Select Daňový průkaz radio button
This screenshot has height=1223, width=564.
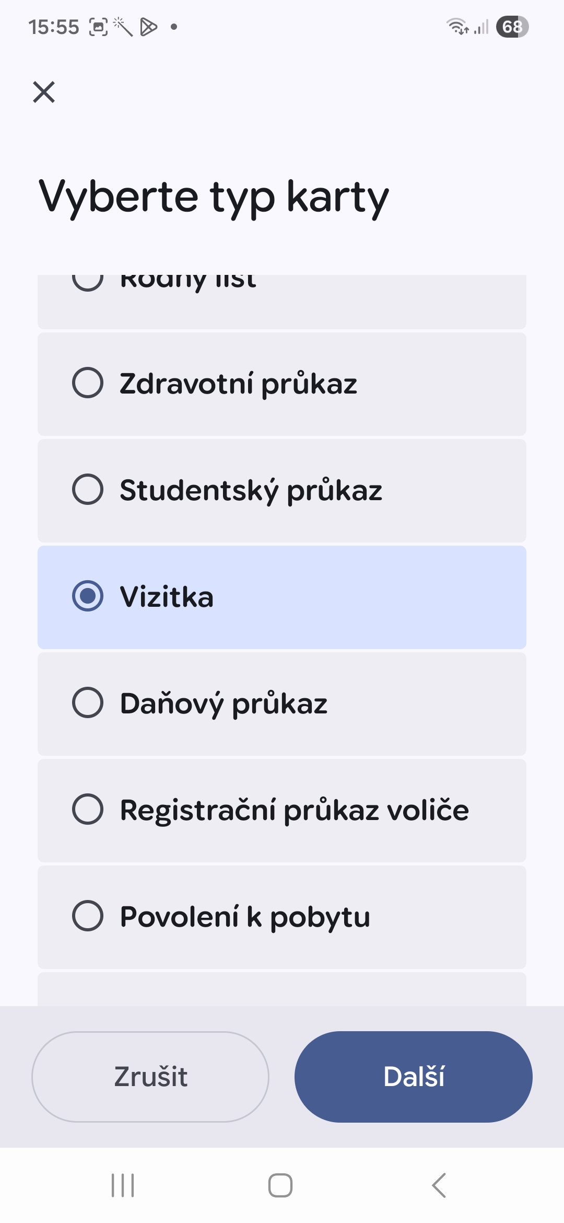[x=88, y=702]
